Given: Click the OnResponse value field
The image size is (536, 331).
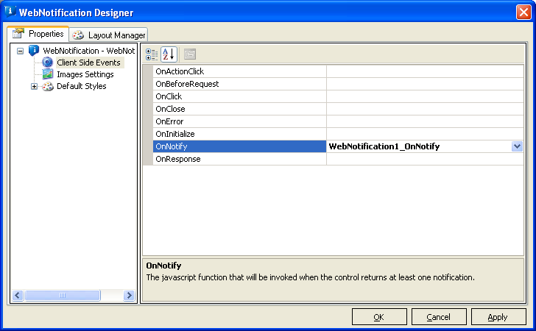Looking at the screenshot, I should point(424,159).
